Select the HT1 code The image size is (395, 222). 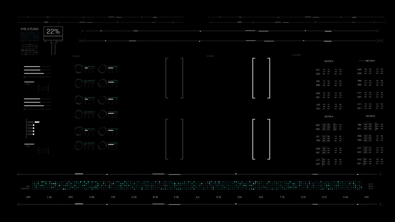point(360,129)
